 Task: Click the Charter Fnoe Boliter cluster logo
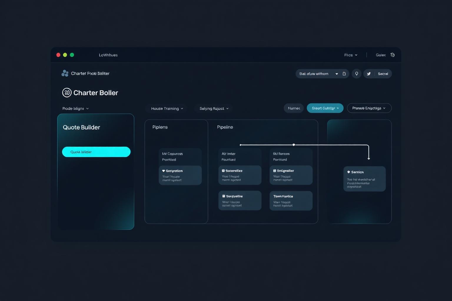(65, 73)
